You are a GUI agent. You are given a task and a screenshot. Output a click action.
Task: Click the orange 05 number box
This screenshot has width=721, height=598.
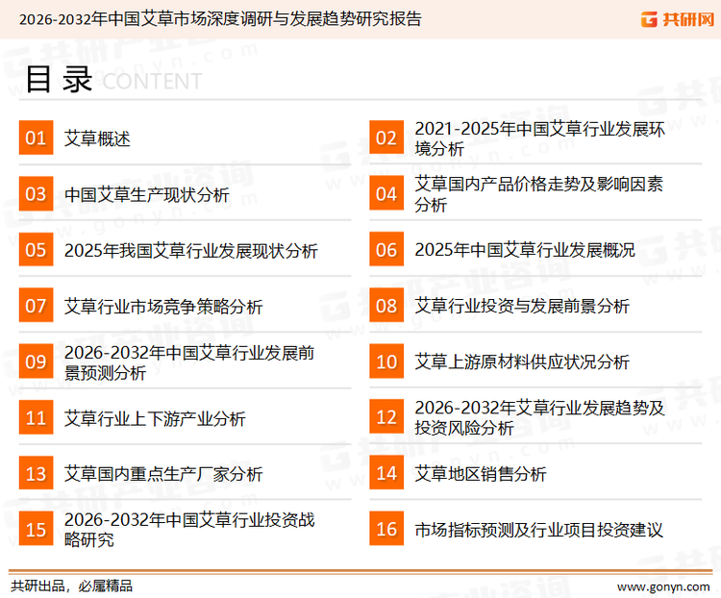(36, 249)
